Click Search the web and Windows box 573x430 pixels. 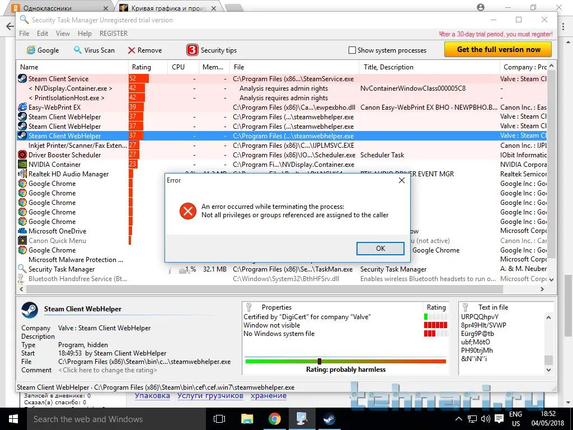[x=117, y=419]
